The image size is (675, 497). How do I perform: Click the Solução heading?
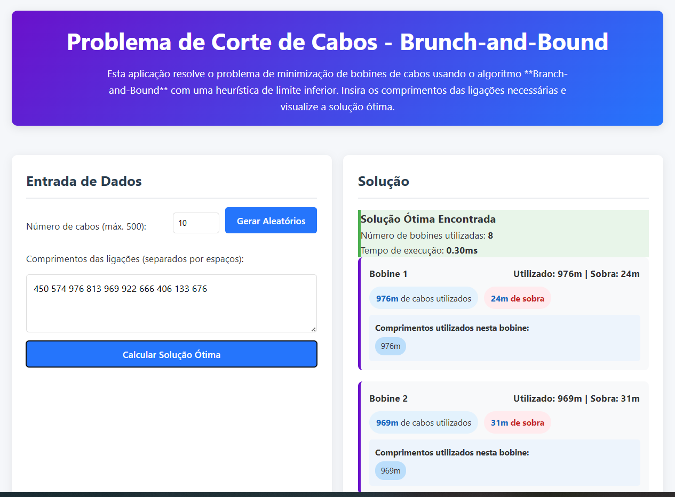click(x=383, y=181)
